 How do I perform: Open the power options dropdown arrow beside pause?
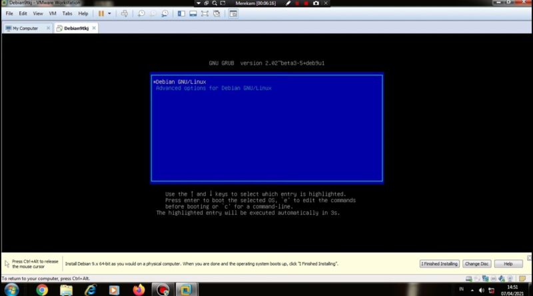109,13
